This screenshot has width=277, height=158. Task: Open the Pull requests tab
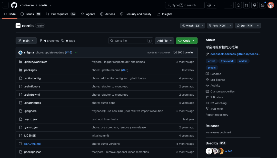[61, 14]
